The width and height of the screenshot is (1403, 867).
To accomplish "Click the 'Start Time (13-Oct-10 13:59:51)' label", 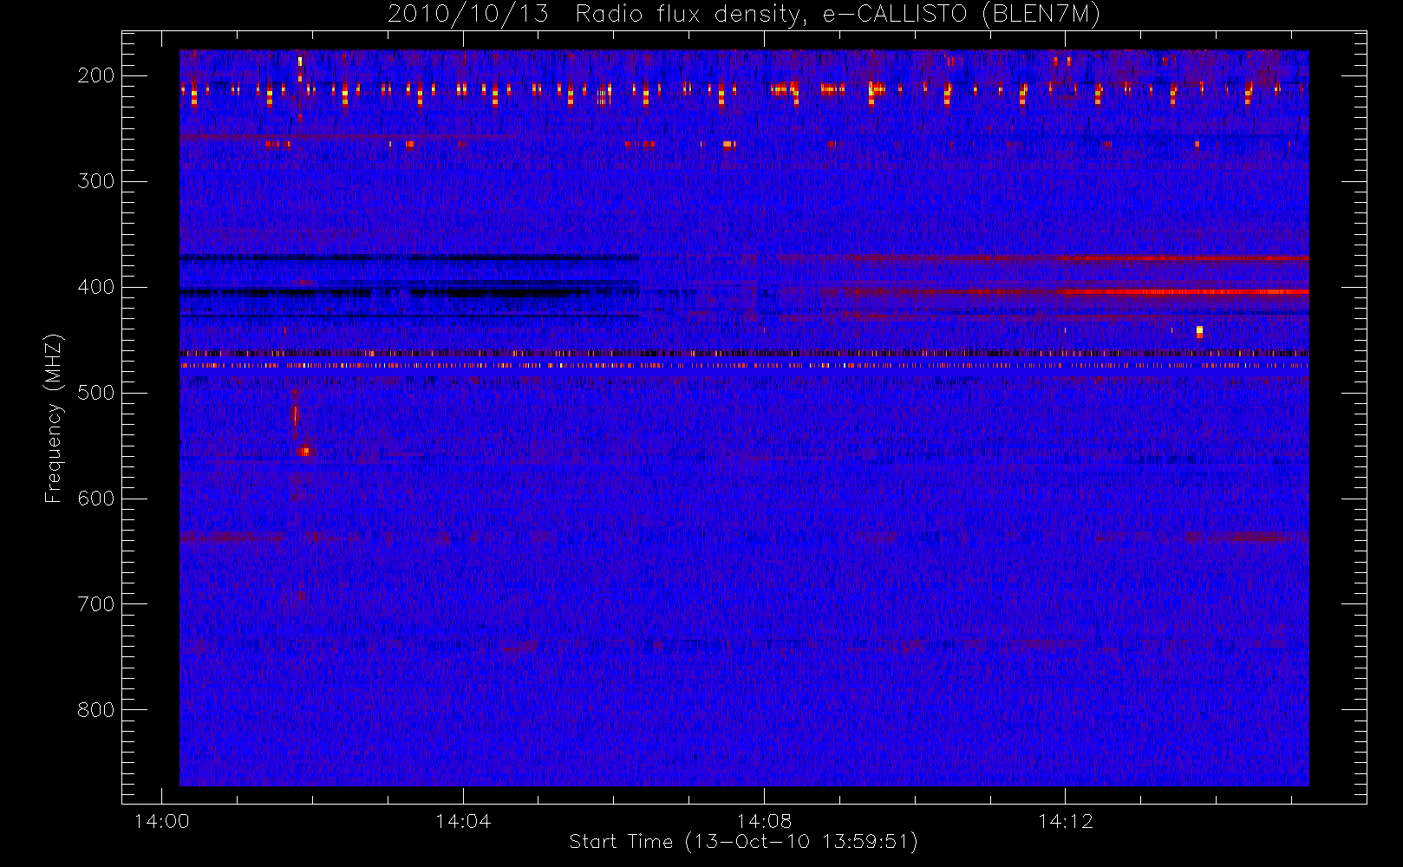I will point(743,841).
